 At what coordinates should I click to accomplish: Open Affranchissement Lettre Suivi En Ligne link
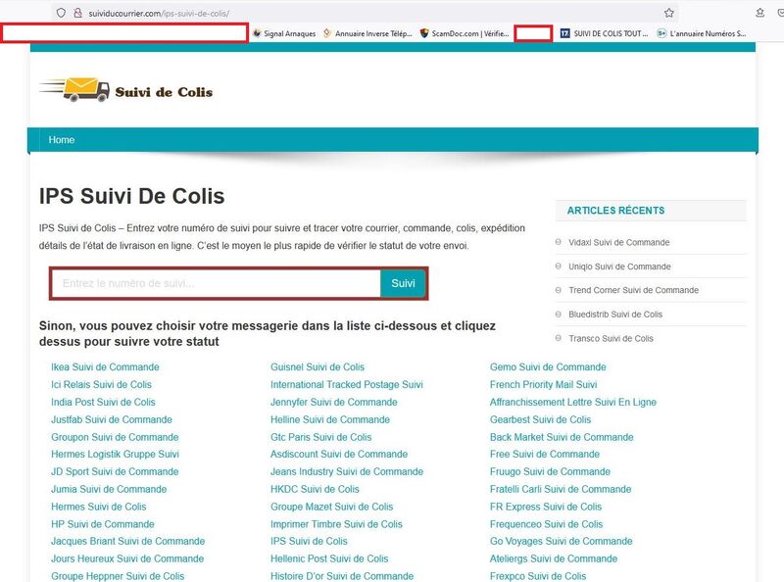573,402
